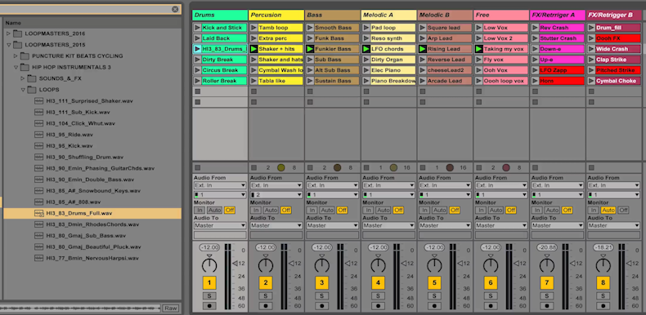
Task: Launch the Dirty Break clip
Action: 197,60
